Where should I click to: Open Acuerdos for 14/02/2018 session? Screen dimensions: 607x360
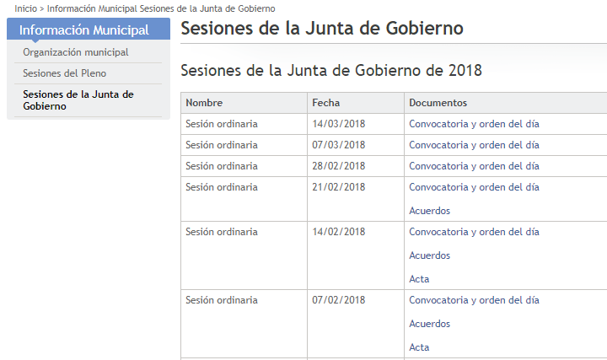coord(429,255)
